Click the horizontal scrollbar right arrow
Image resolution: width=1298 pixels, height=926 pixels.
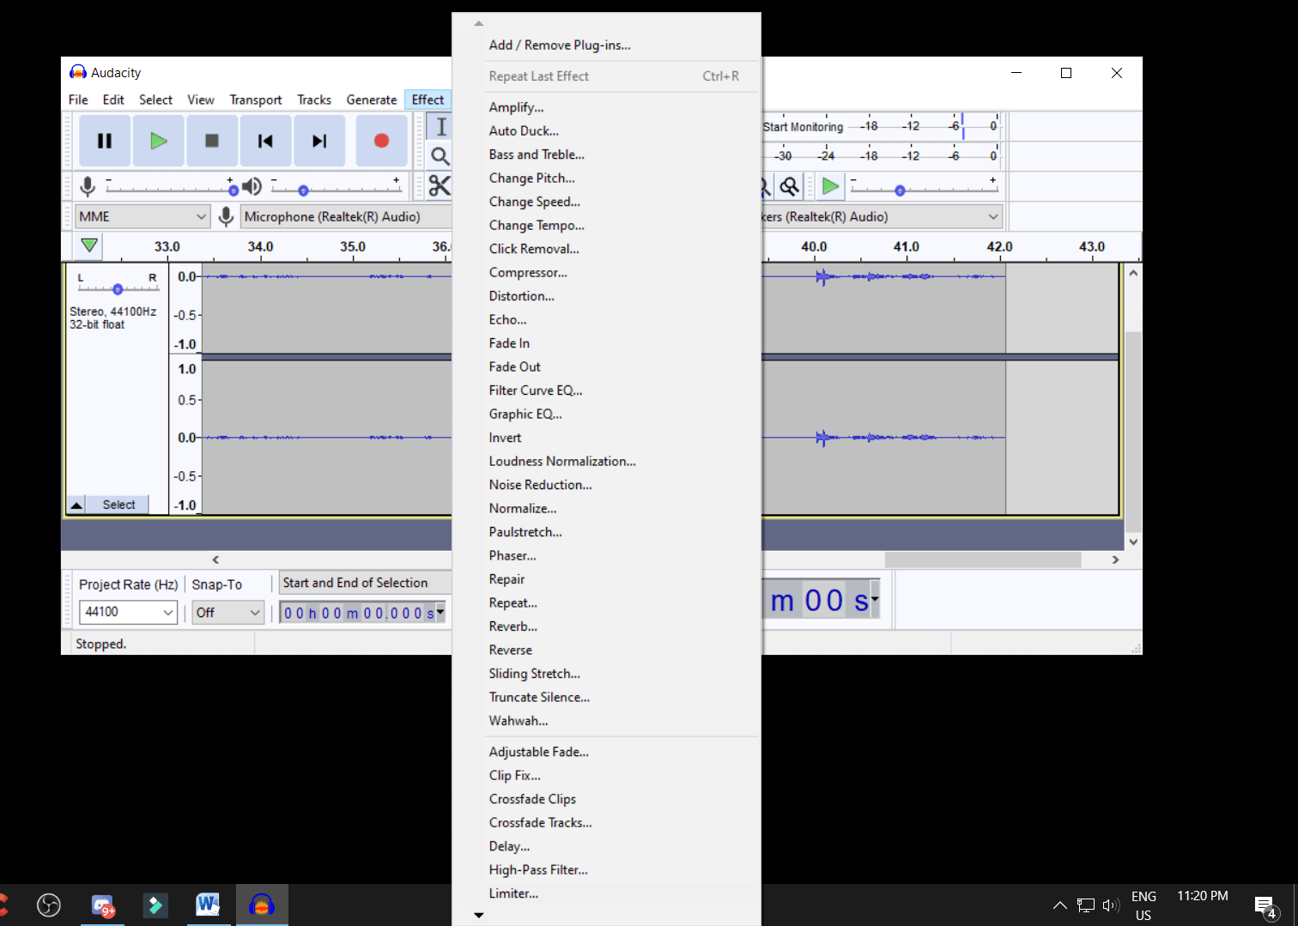1115,560
